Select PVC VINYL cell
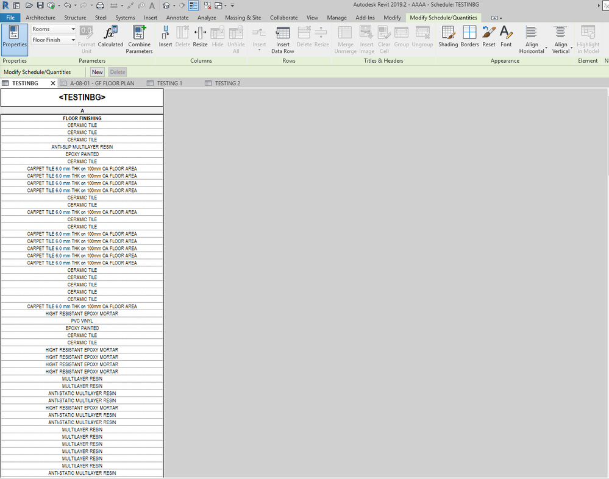The image size is (609, 479). pyautogui.click(x=82, y=321)
